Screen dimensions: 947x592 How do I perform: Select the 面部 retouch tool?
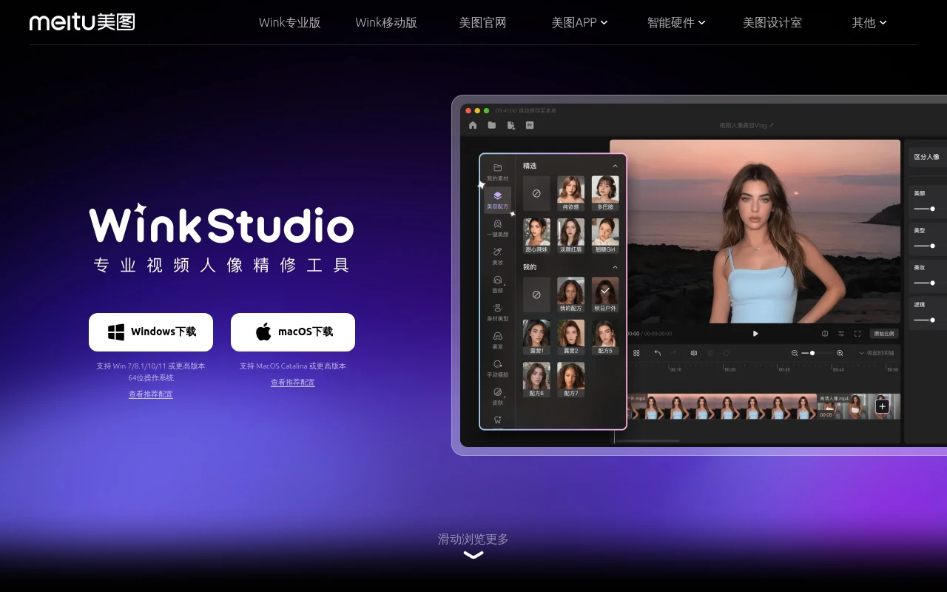click(497, 285)
